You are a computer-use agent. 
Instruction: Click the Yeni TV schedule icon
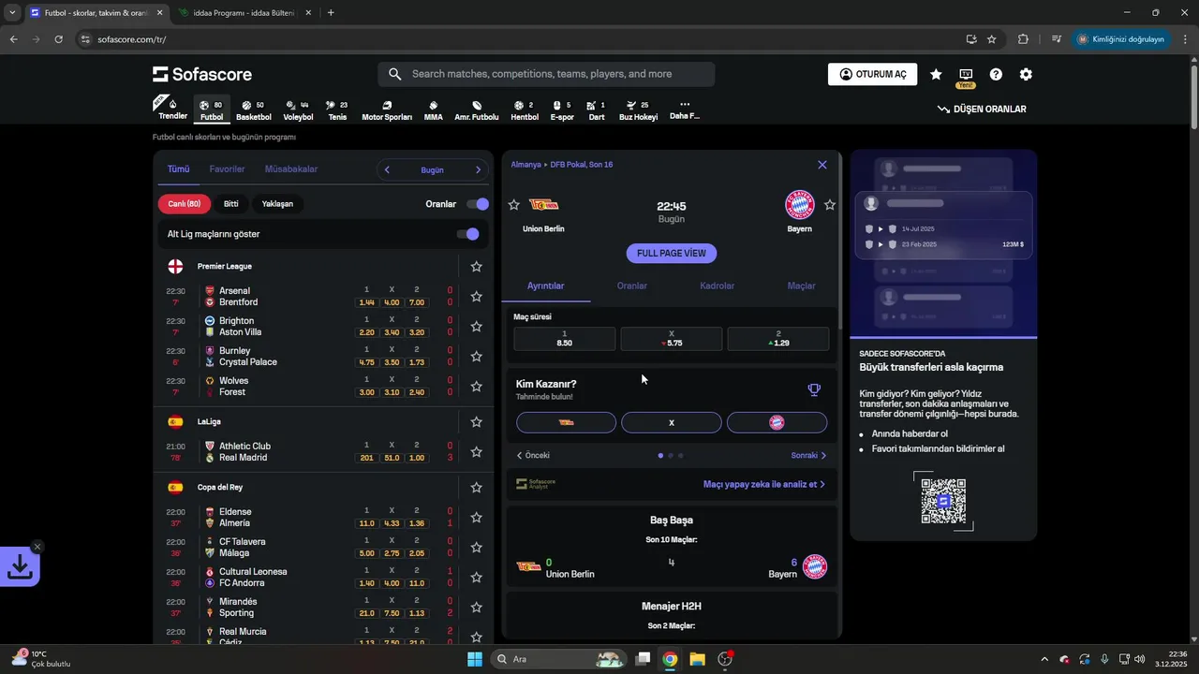[966, 77]
